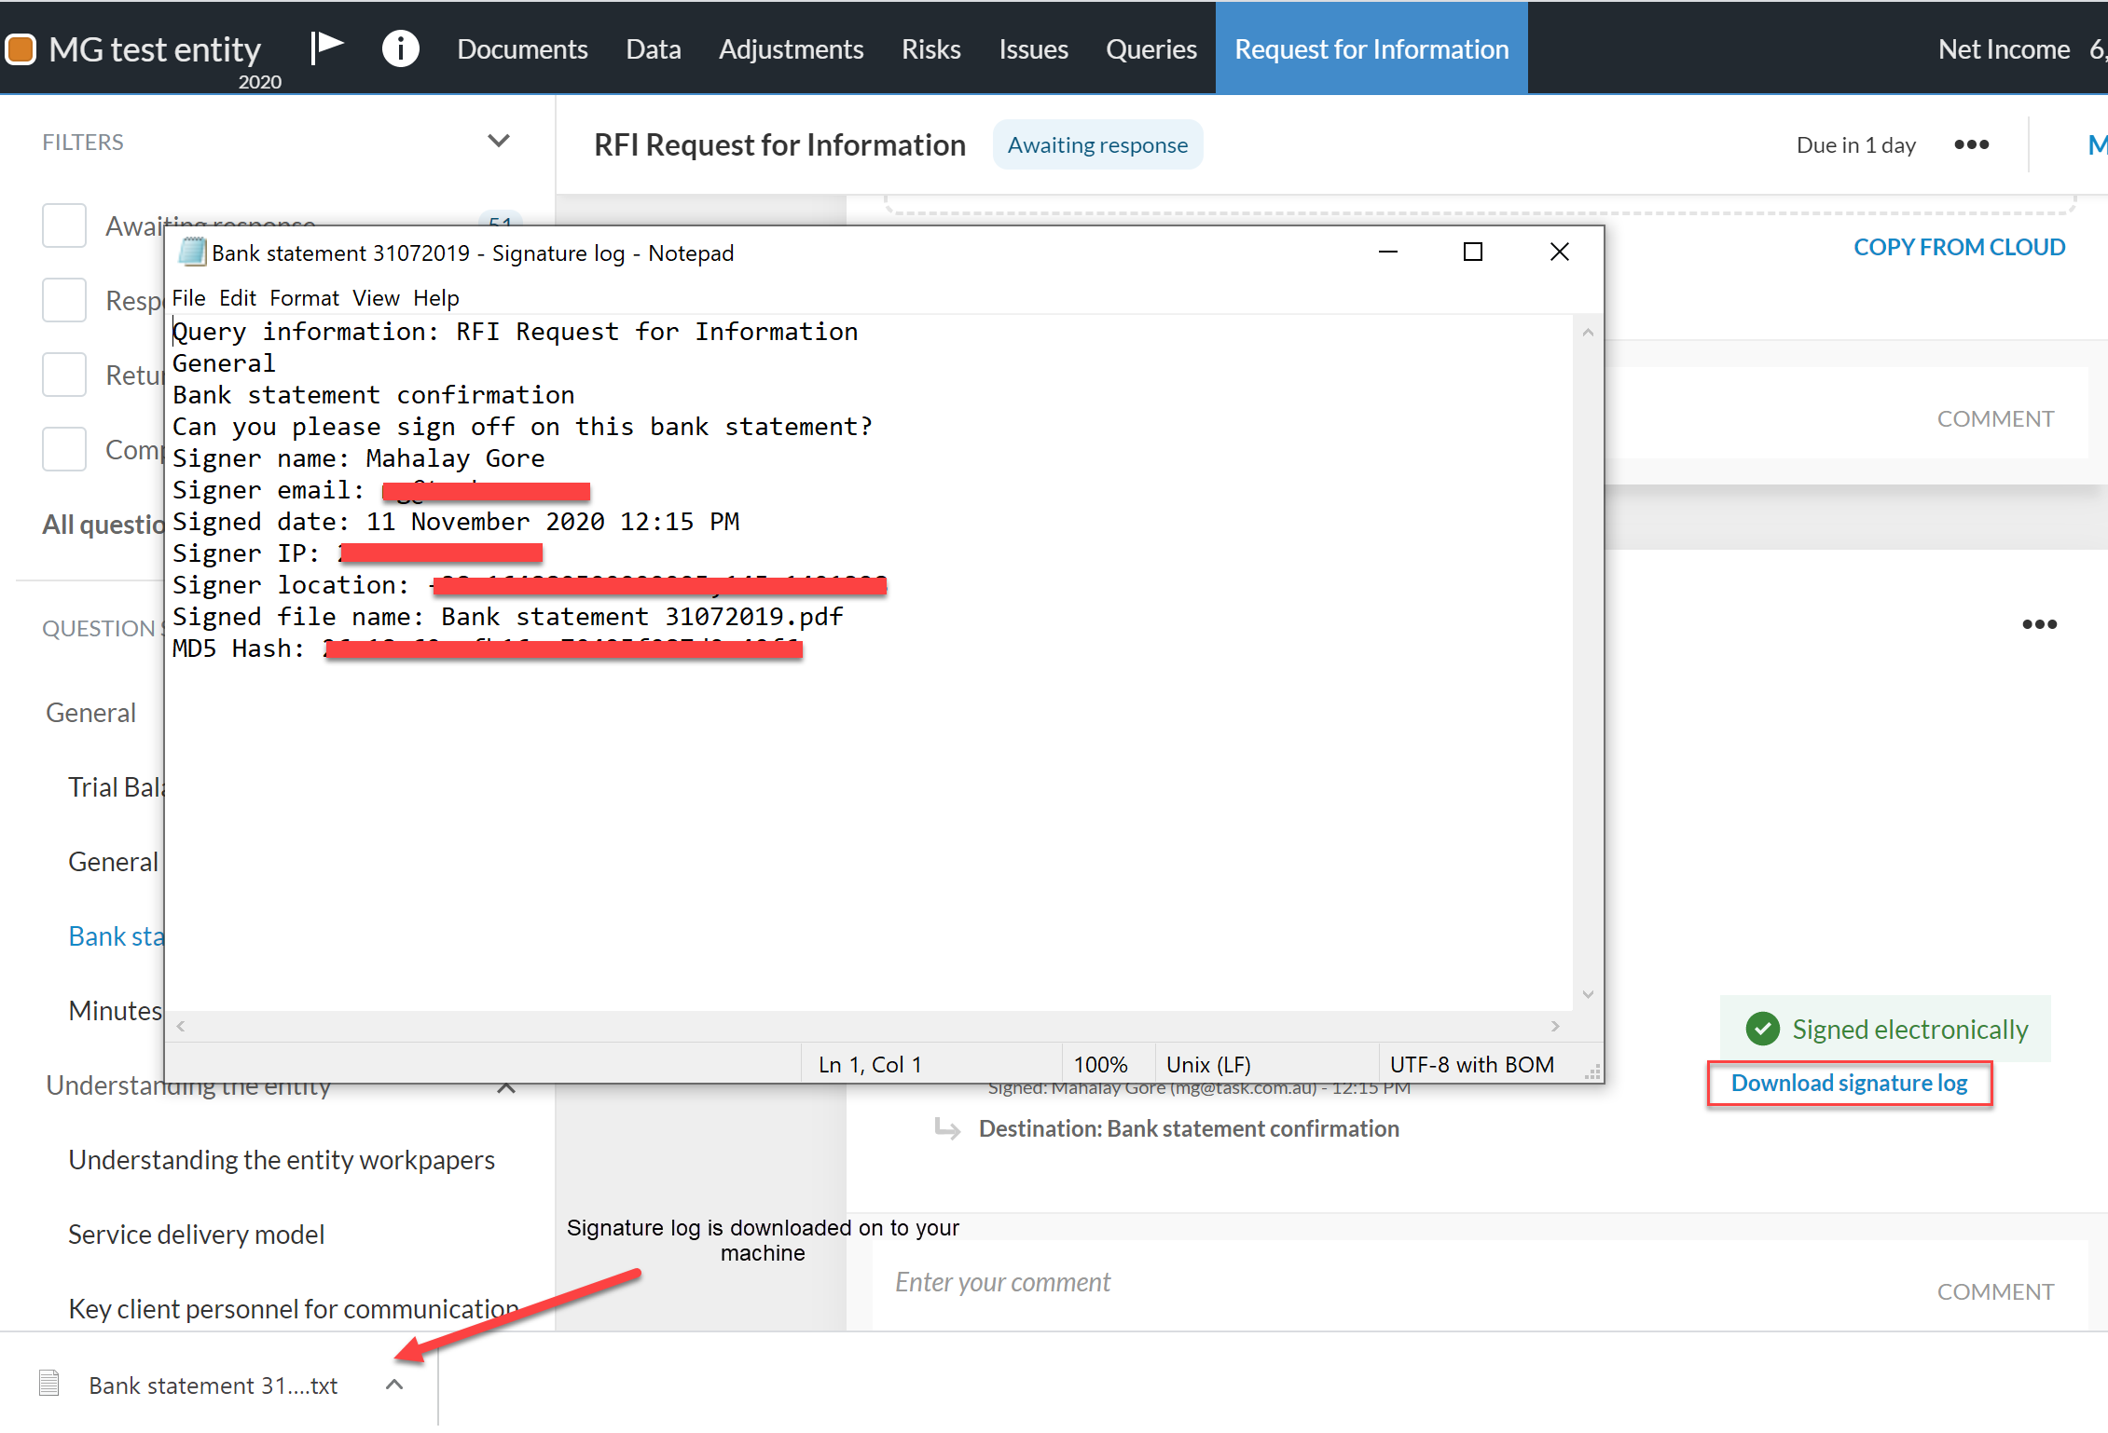Switch to the Adjustments tab
The width and height of the screenshot is (2108, 1433).
click(791, 49)
